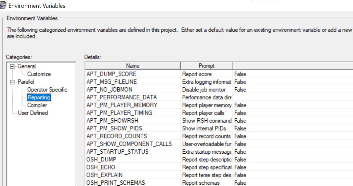Open the Operator Specific category

click(47, 90)
